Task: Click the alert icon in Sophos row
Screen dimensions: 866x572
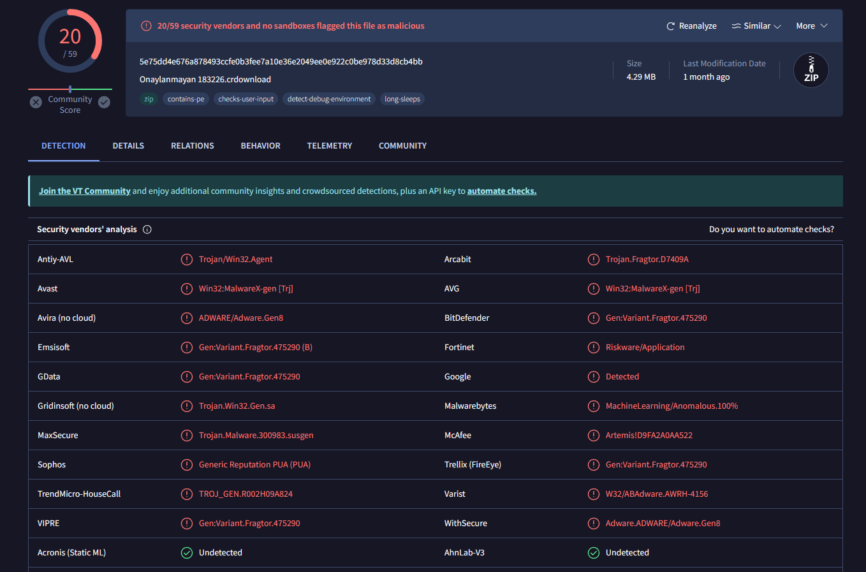Action: (x=187, y=465)
